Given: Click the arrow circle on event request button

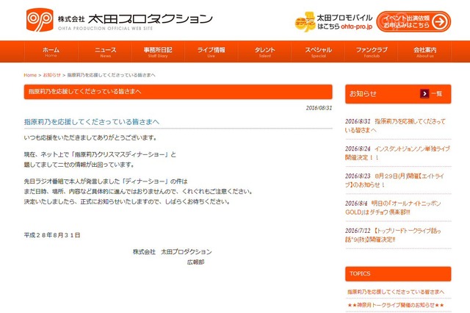Looking at the screenshot, I should coord(440,21).
